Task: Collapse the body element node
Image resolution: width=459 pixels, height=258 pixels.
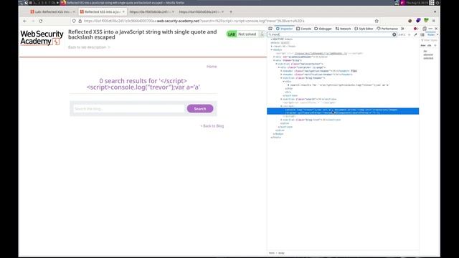Action: coord(272,49)
